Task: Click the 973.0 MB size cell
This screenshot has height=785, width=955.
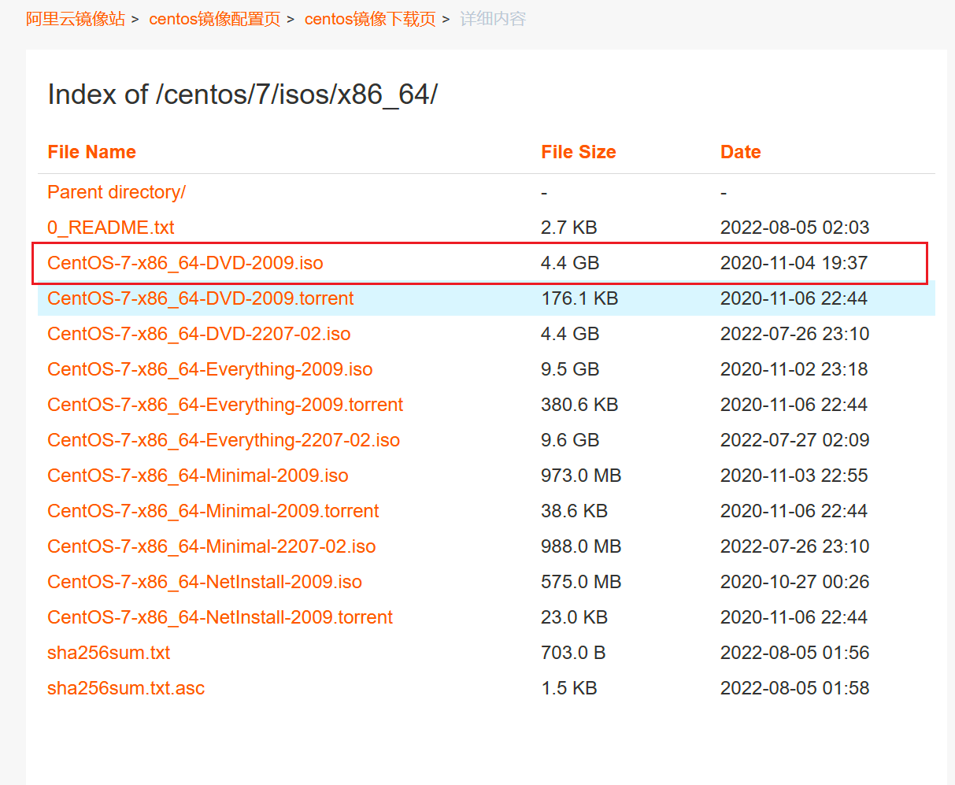Action: [x=581, y=476]
